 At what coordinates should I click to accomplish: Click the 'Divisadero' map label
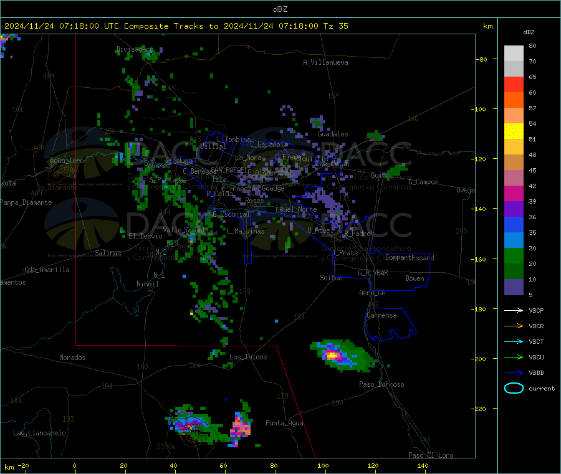135,49
